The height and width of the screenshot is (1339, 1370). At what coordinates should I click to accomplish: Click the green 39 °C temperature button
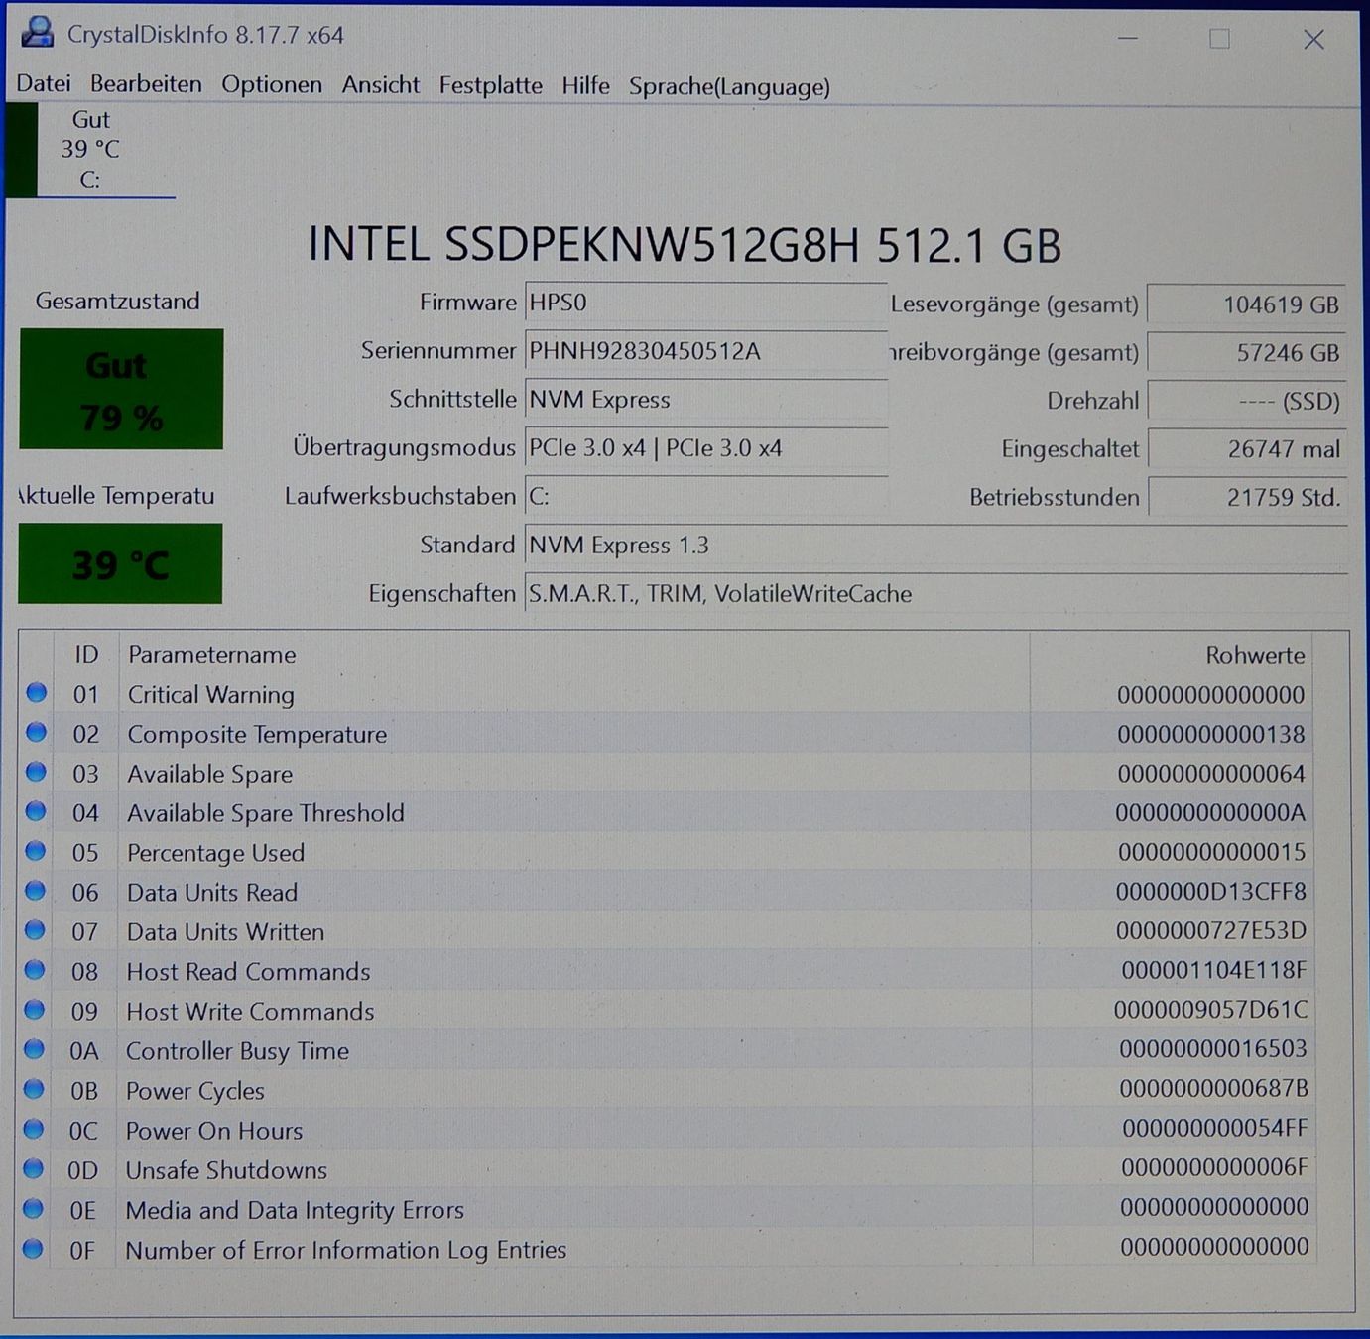click(x=120, y=564)
